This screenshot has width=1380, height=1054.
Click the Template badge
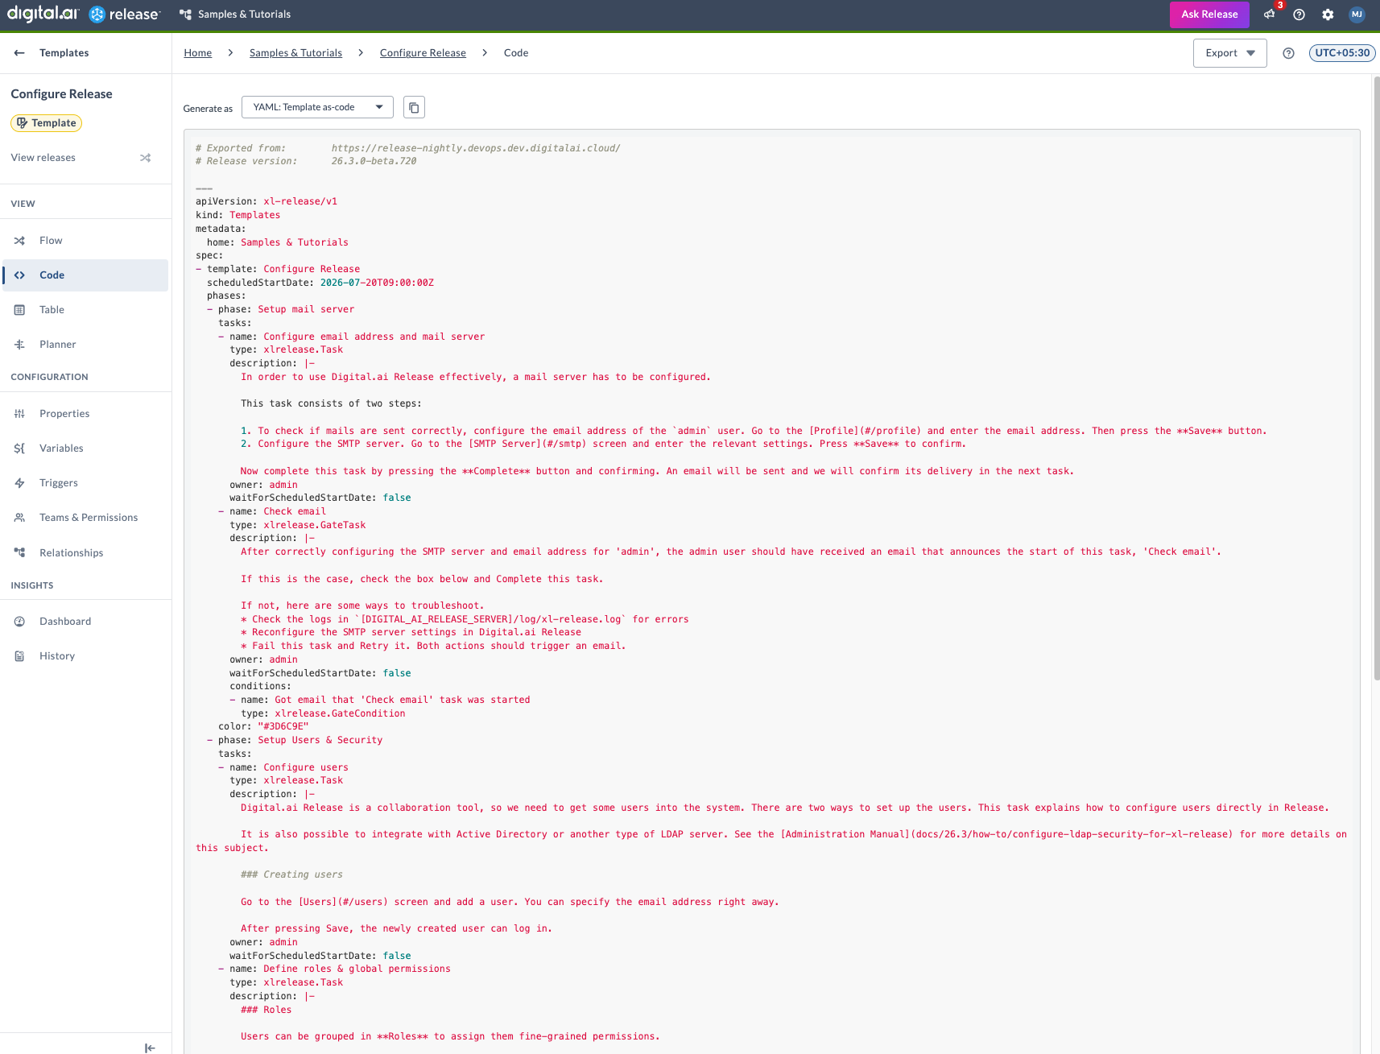click(x=47, y=123)
